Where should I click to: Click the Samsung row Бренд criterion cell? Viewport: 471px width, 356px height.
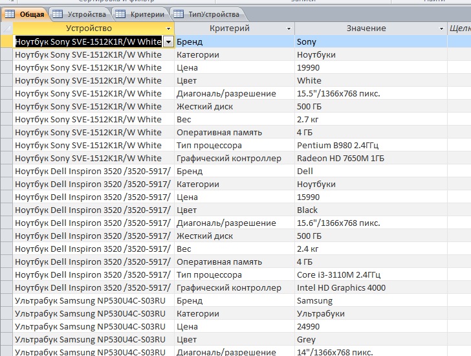coord(234,300)
